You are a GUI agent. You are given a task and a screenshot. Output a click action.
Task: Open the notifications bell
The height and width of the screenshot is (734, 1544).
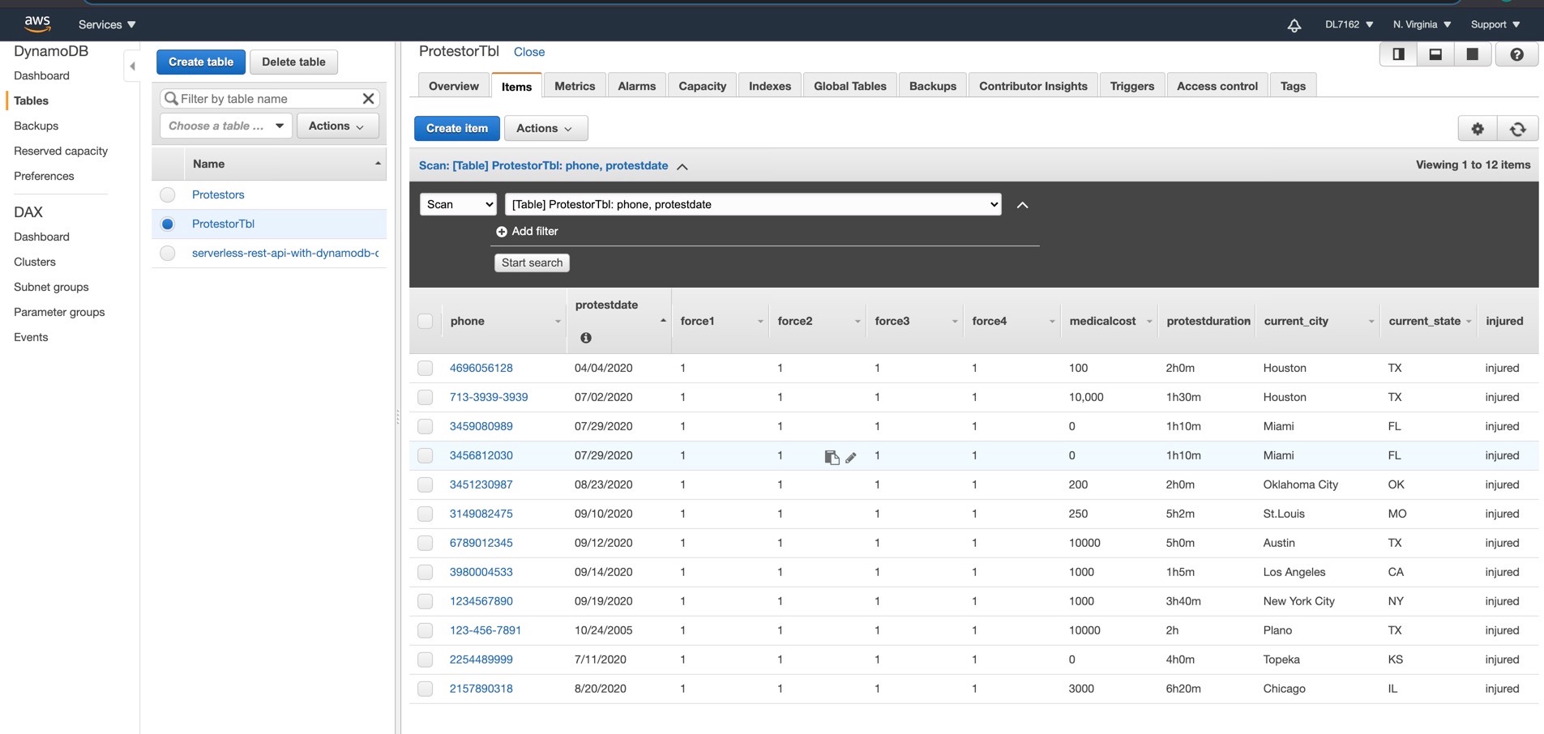pos(1294,25)
